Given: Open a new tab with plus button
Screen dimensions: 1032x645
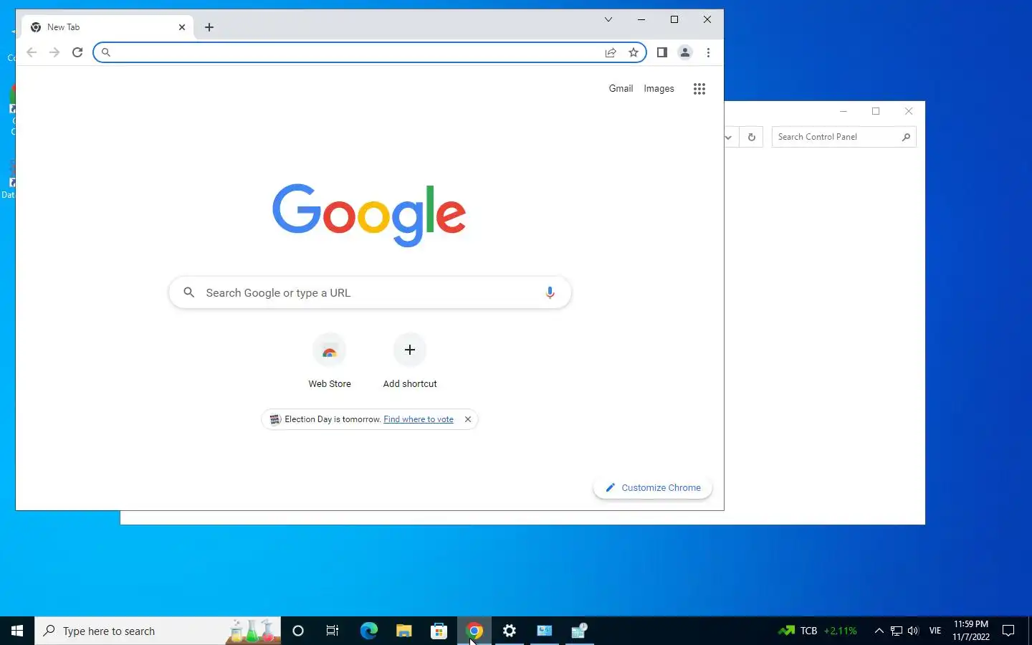Looking at the screenshot, I should click(209, 27).
